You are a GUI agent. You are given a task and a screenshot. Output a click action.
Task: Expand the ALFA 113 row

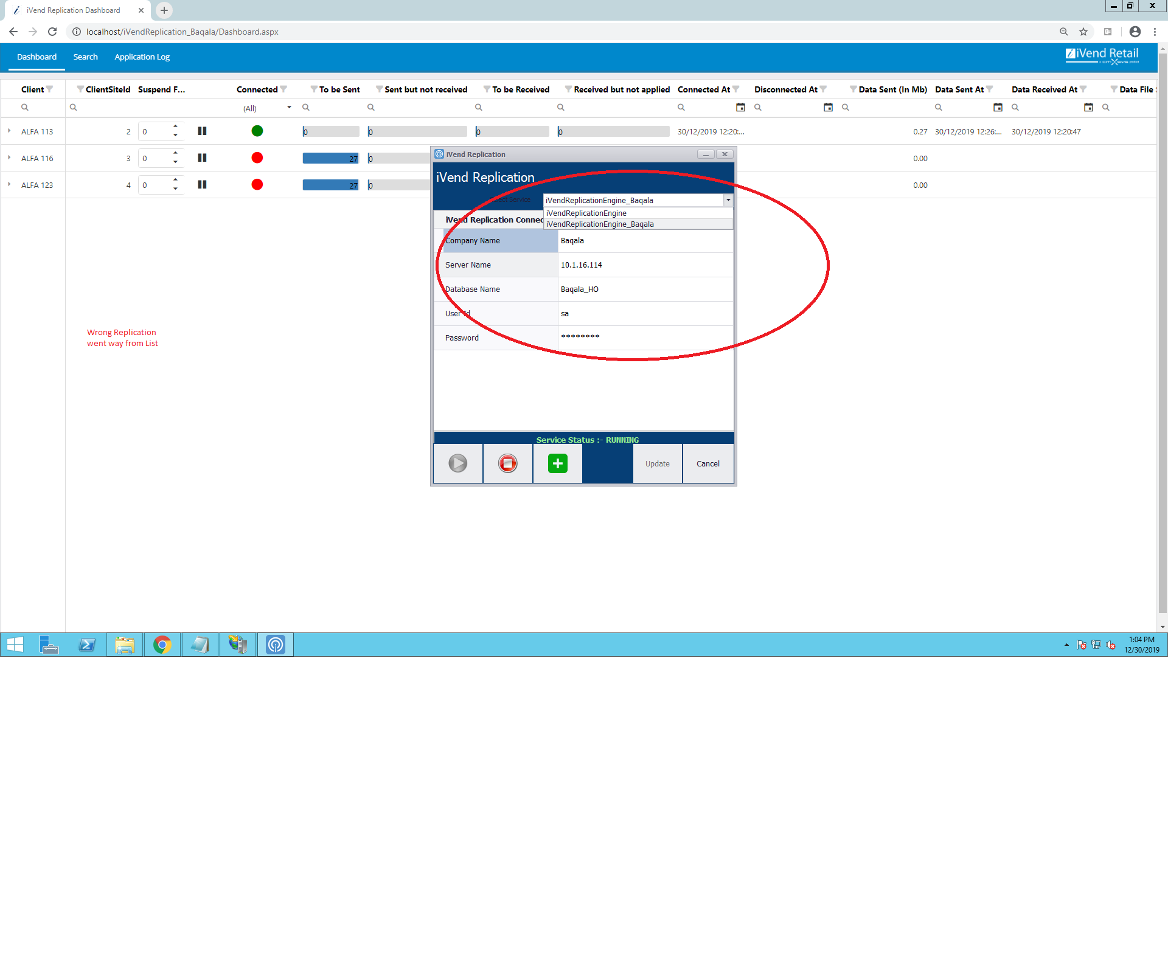9,131
